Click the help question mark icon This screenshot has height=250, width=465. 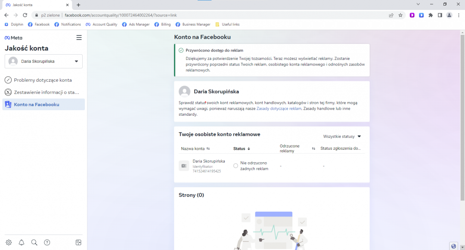47,243
